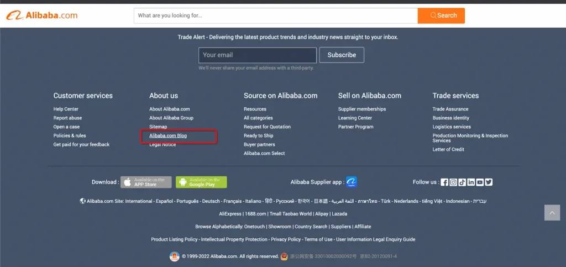Screen dimensions: 566x267
Task: Switch site language to Español
Action: pos(164,201)
